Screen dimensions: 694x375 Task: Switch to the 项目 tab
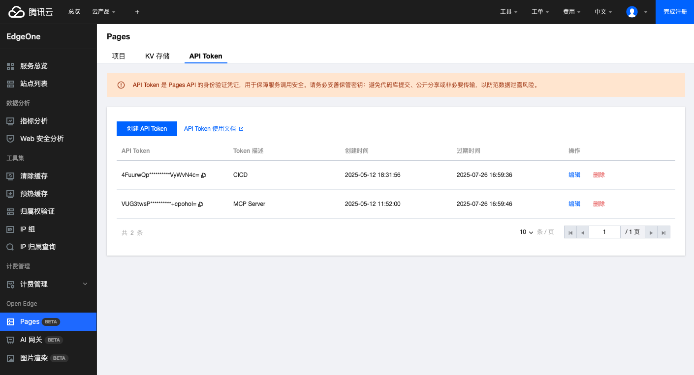119,56
